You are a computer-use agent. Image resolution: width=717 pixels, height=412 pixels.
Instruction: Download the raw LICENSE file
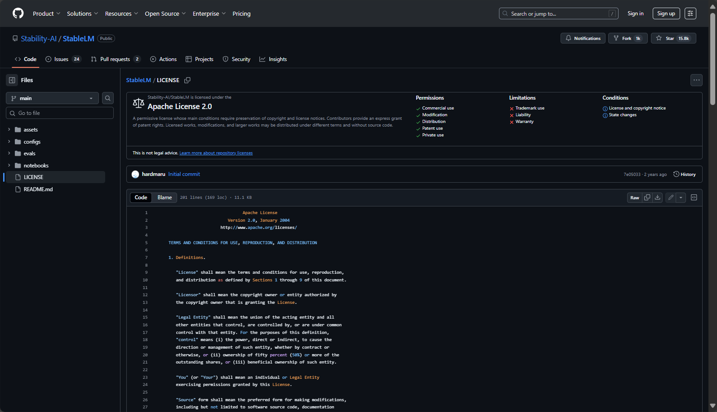658,197
